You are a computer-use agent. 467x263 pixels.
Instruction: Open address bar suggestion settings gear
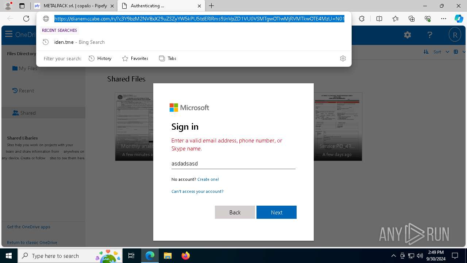coord(343,58)
